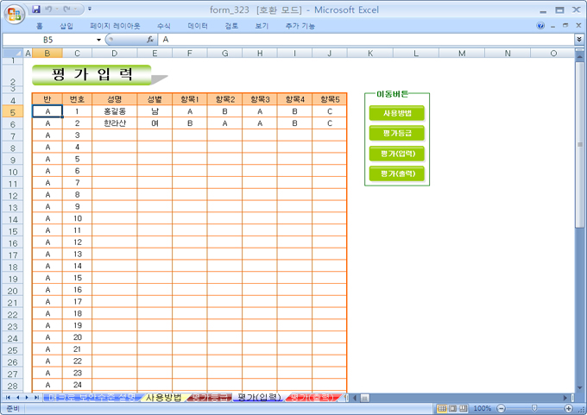
Task: Click the fx insert function icon
Action: pos(150,40)
